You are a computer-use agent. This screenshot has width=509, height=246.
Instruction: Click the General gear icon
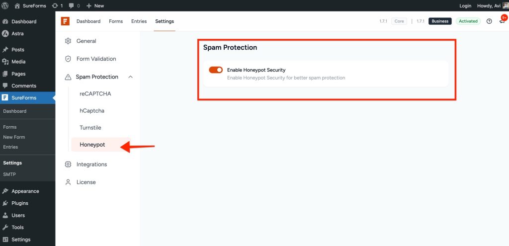tap(68, 41)
